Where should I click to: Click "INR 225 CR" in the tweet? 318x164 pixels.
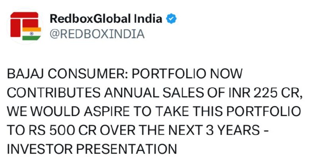pos(255,93)
